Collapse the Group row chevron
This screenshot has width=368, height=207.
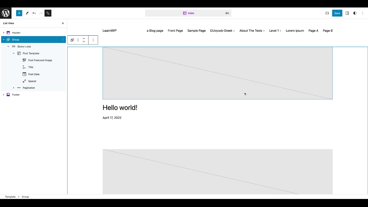3,40
